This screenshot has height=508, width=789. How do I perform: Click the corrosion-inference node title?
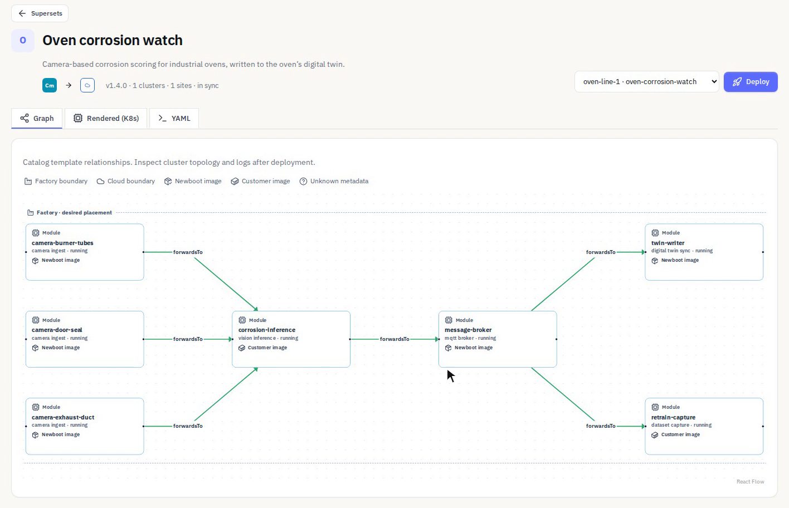[x=267, y=330]
